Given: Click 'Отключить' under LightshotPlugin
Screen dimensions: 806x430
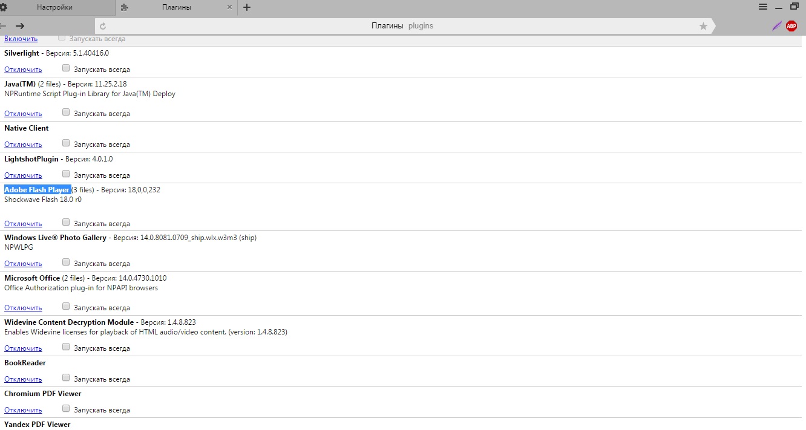Looking at the screenshot, I should coord(23,175).
